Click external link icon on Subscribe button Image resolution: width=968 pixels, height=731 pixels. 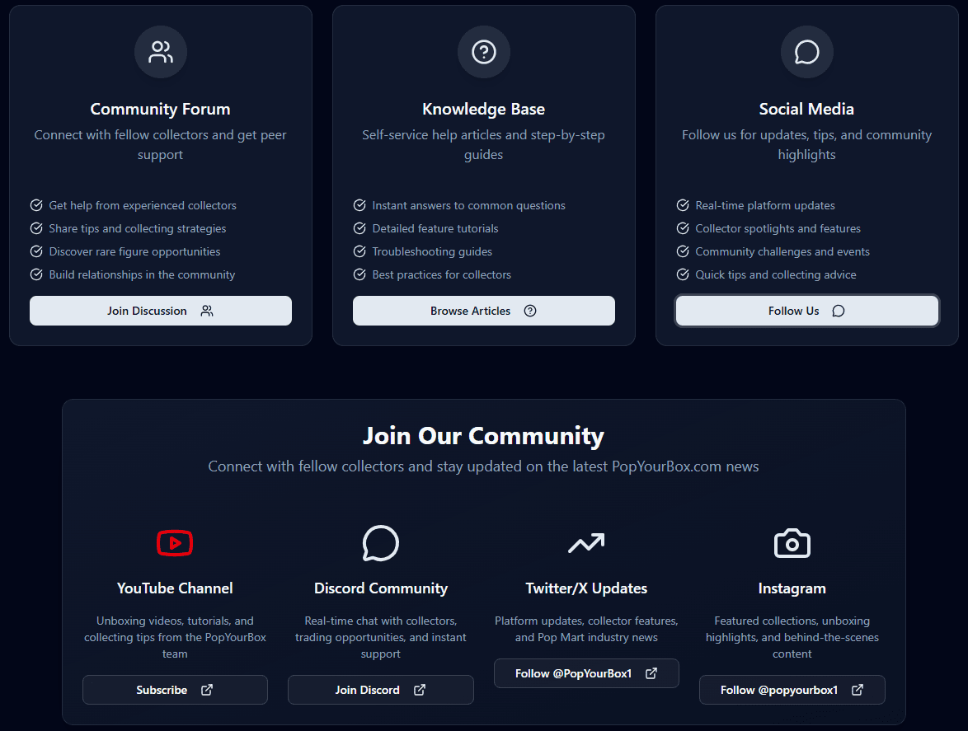207,690
